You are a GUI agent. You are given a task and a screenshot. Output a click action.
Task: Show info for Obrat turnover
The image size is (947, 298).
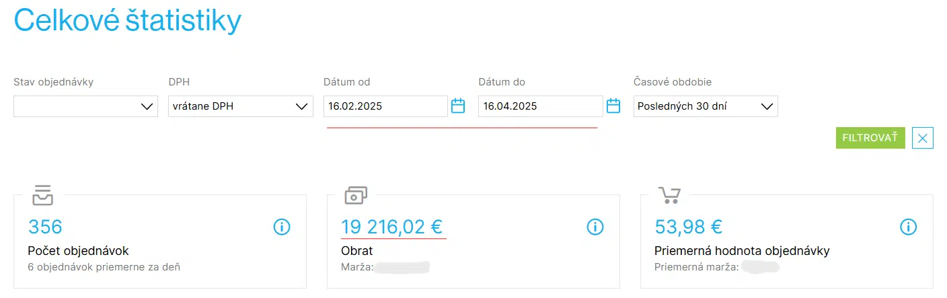(595, 227)
